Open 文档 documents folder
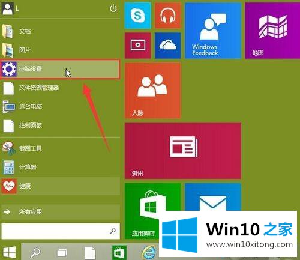 pyautogui.click(x=60, y=31)
